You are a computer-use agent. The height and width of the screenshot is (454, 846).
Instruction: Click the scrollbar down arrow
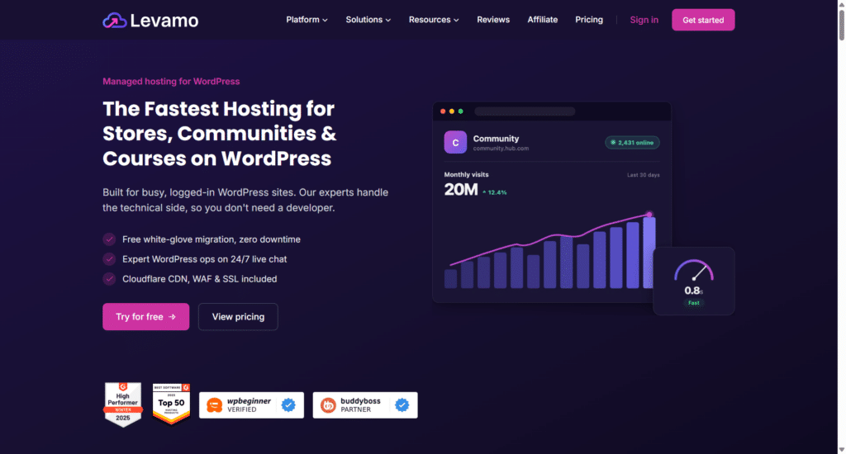tap(841, 450)
